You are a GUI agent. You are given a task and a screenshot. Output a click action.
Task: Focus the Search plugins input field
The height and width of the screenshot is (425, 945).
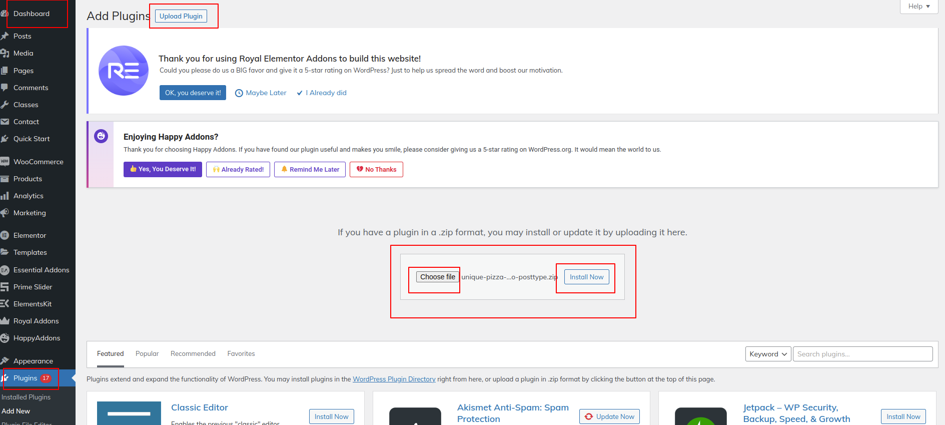[x=862, y=354]
